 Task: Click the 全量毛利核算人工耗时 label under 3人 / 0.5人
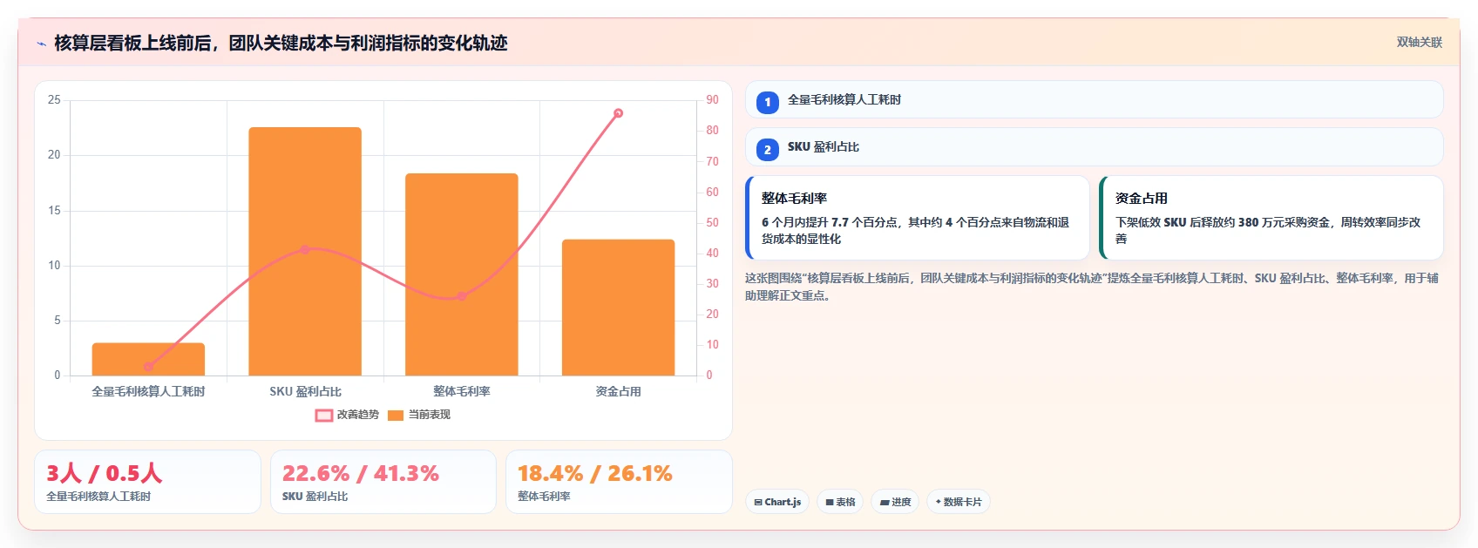[x=98, y=497]
